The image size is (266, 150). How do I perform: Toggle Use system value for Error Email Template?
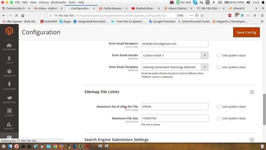(219, 67)
